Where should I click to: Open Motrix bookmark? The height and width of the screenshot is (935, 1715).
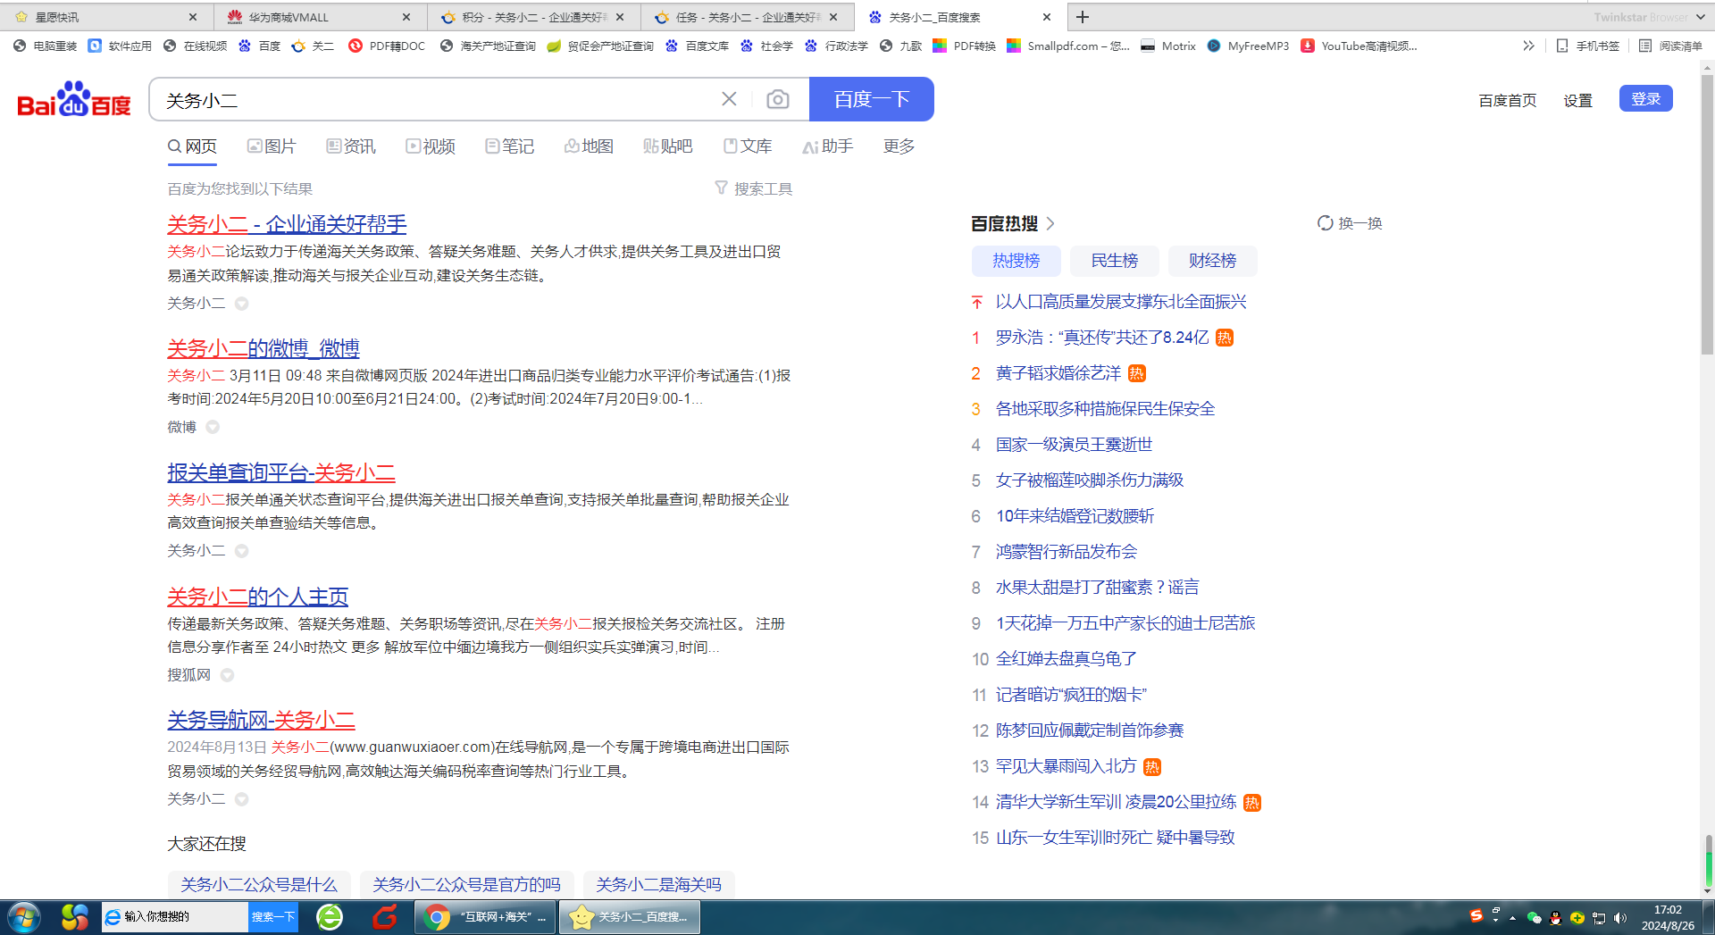click(1168, 46)
